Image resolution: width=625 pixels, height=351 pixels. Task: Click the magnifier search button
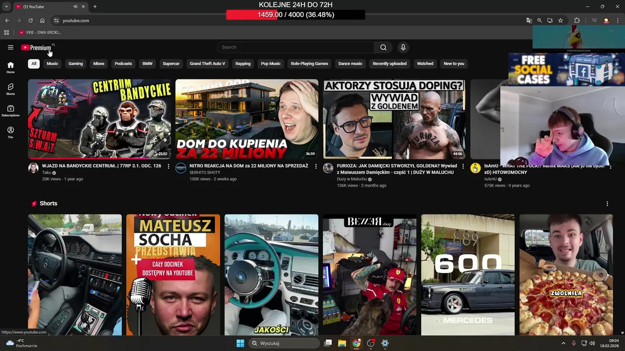coord(383,47)
